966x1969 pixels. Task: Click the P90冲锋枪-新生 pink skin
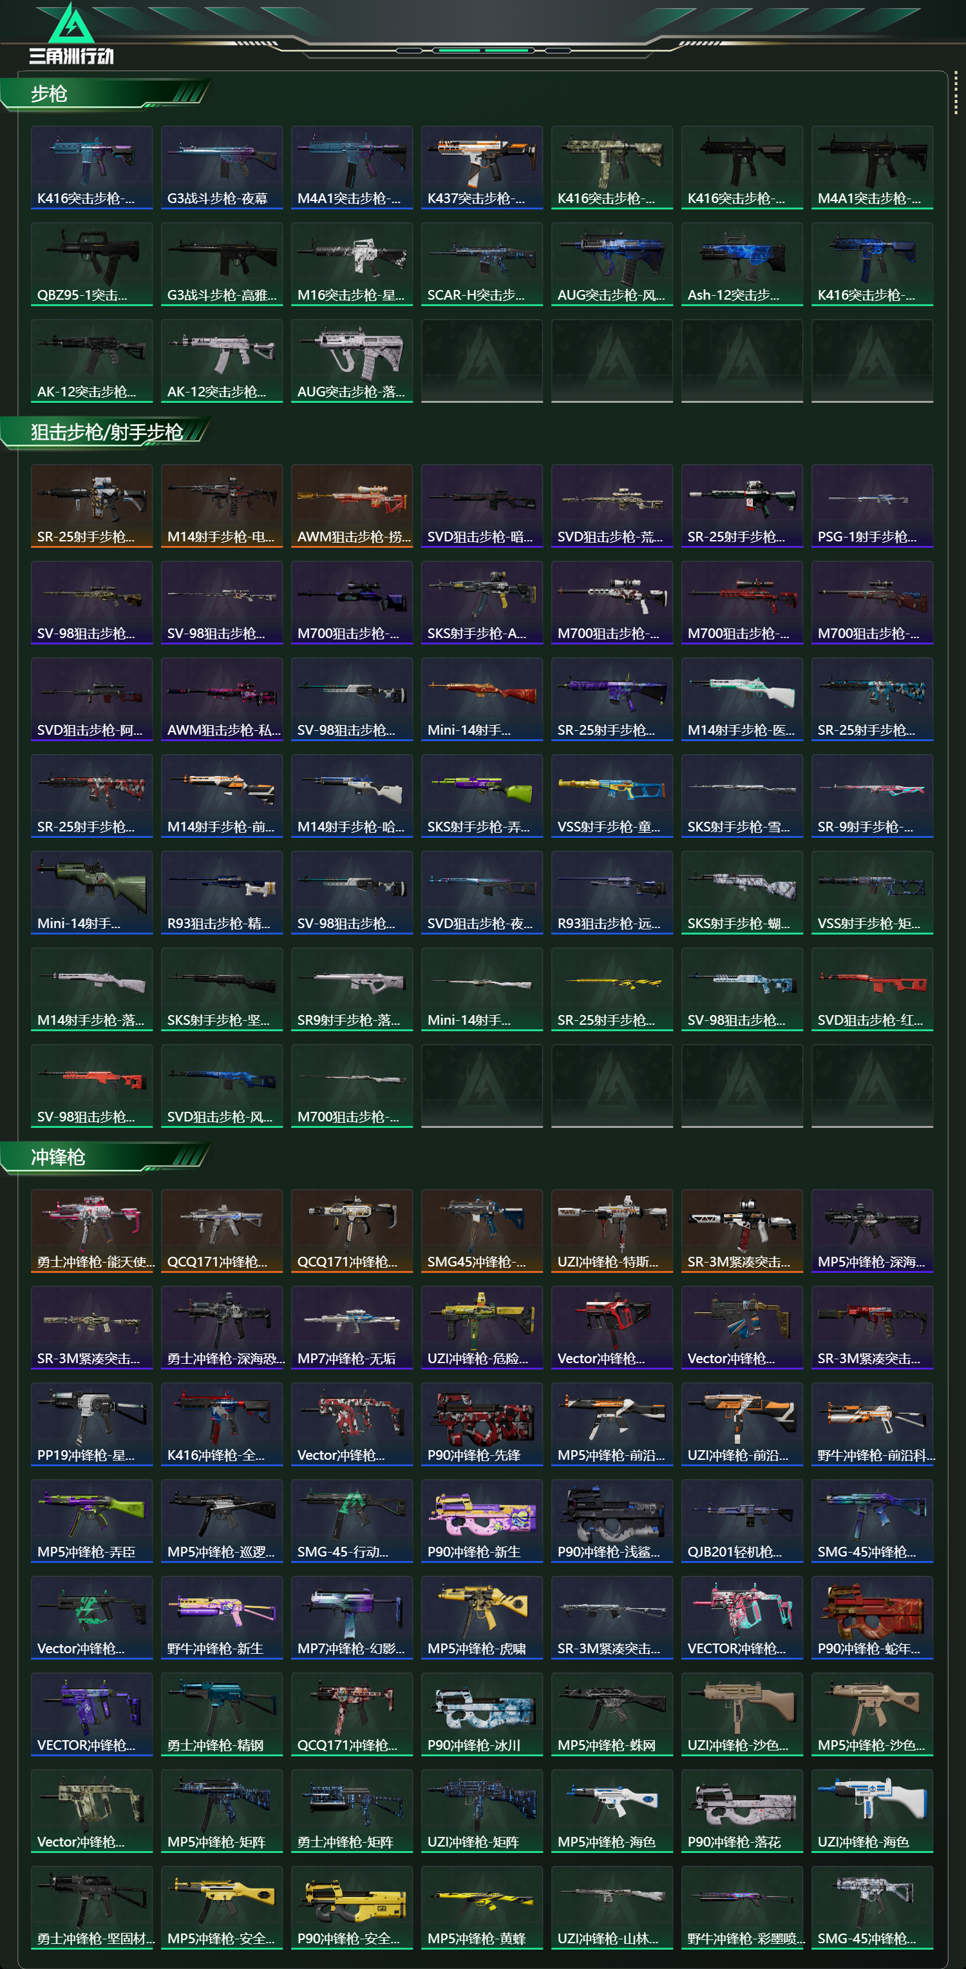click(x=482, y=1521)
